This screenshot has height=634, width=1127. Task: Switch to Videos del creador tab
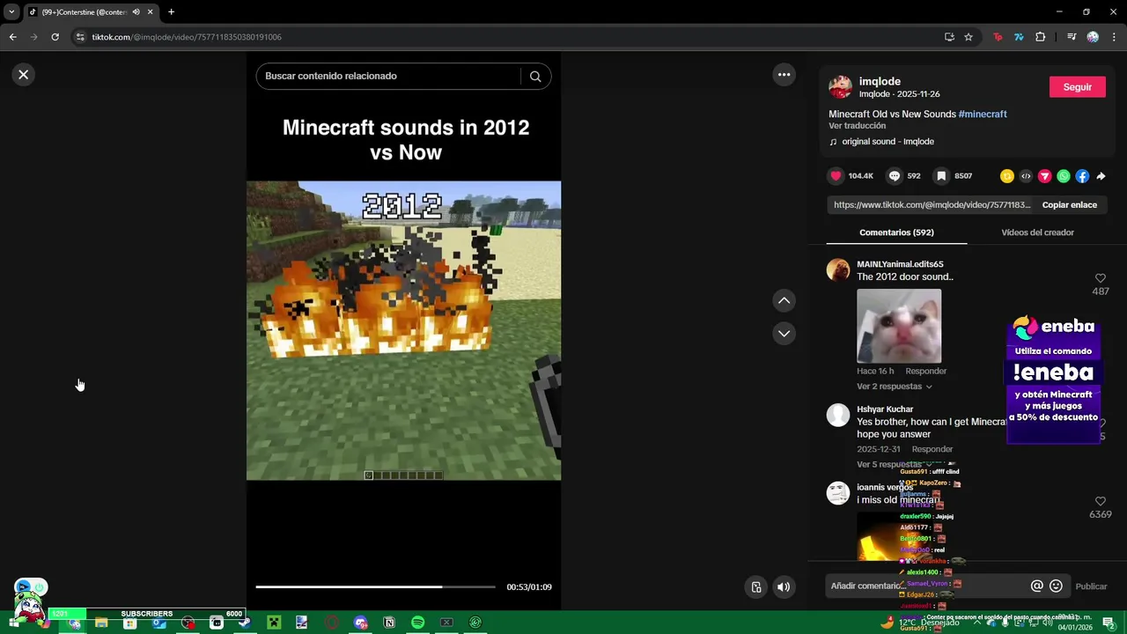1037,232
